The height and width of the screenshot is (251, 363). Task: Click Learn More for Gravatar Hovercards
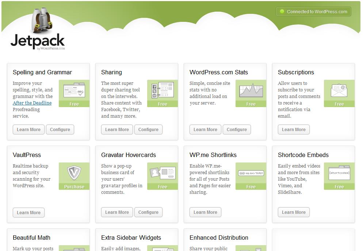coord(117,212)
